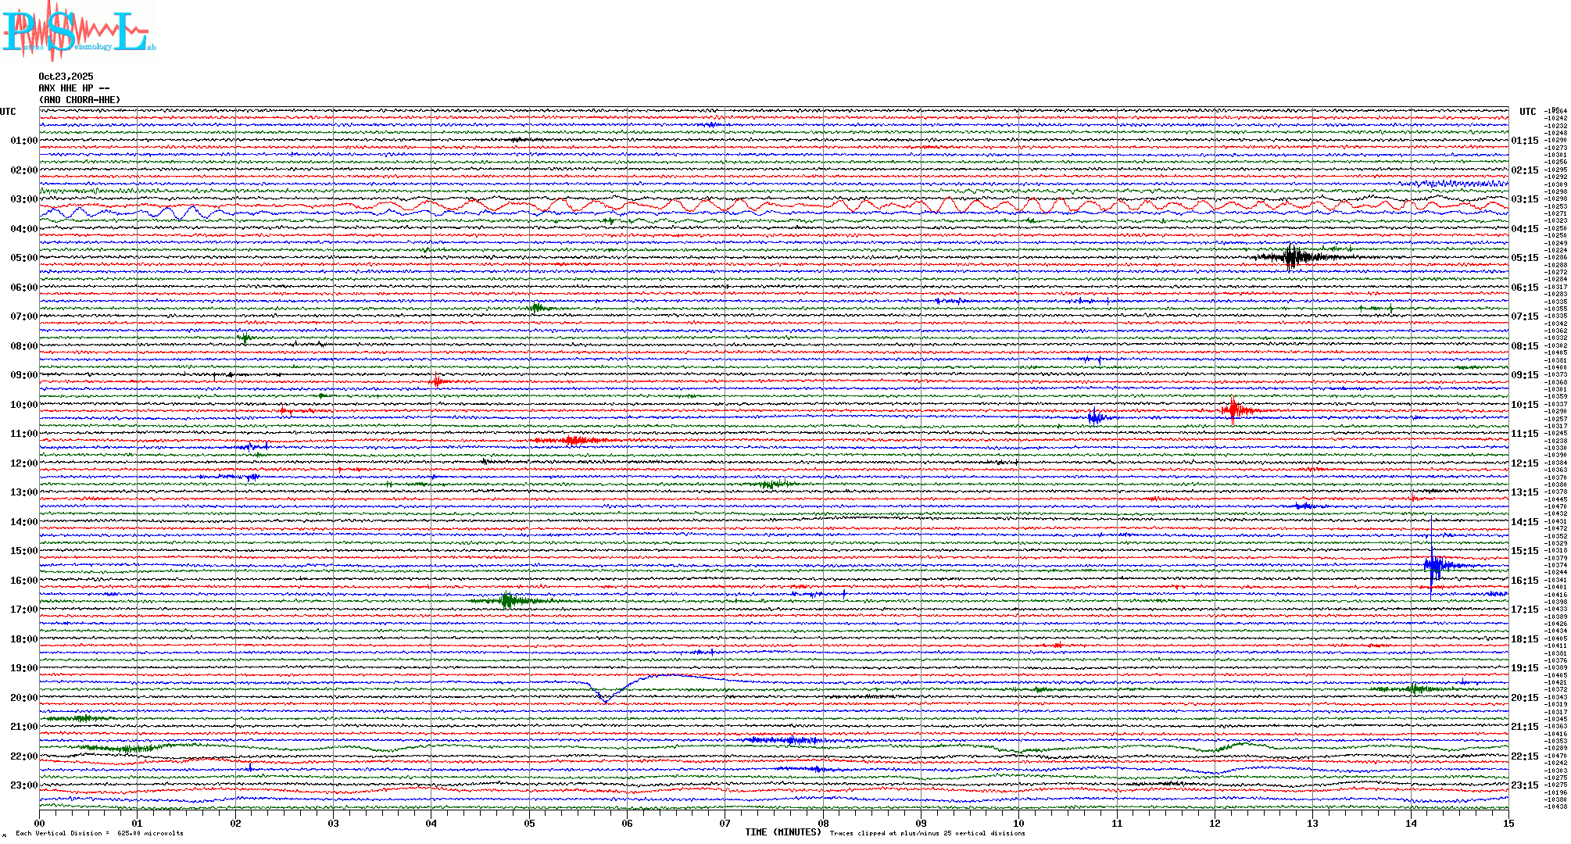The width and height of the screenshot is (1571, 844).
Task: Click the green seismic burst near minute 05
Action: tap(508, 600)
